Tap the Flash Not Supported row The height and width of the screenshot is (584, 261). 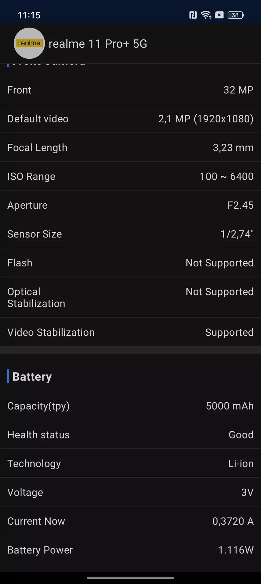tap(130, 263)
